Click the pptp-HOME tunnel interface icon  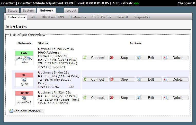[24, 98]
